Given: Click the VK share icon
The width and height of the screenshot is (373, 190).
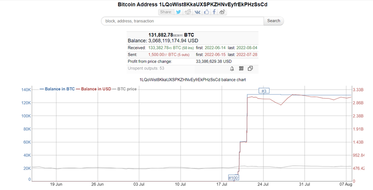Looking at the screenshot, I should pos(198,12).
